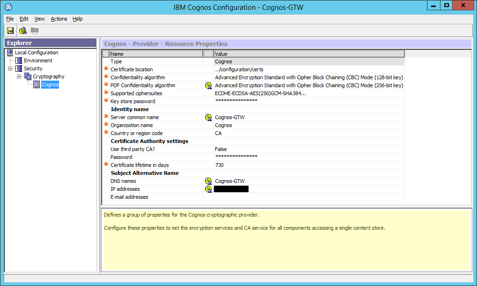Click the Server common name value Cognos-GTW
This screenshot has width=477, height=286.
click(230, 117)
